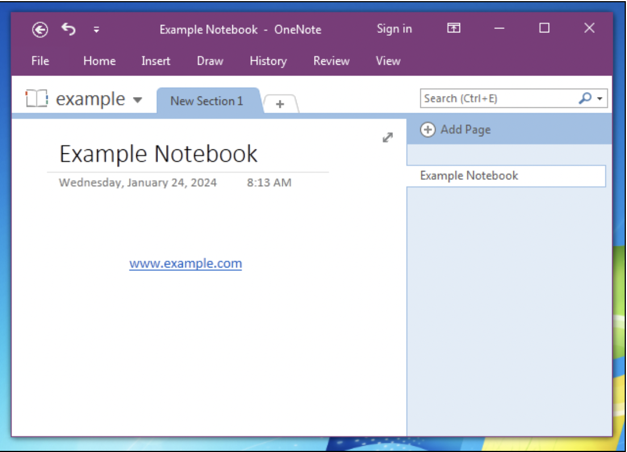627x452 pixels.
Task: Switch to the History ribbon tab
Action: (268, 61)
